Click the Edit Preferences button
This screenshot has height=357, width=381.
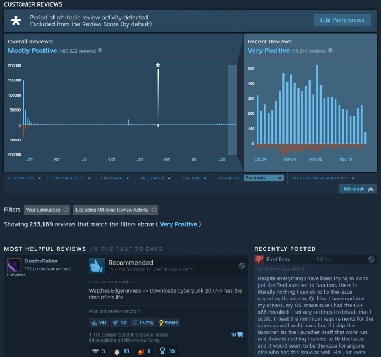click(x=342, y=20)
